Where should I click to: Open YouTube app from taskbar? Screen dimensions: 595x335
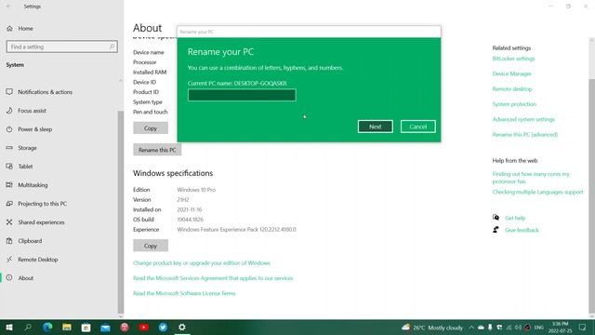point(144,327)
